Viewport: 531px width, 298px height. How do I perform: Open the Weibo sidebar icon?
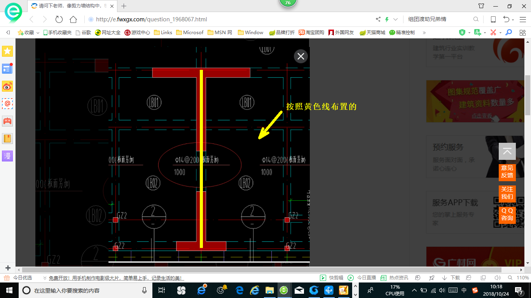click(7, 86)
